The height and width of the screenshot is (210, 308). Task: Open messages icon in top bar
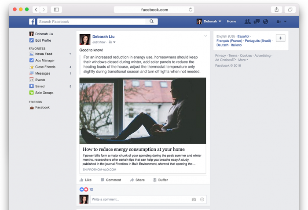pyautogui.click(x=257, y=22)
